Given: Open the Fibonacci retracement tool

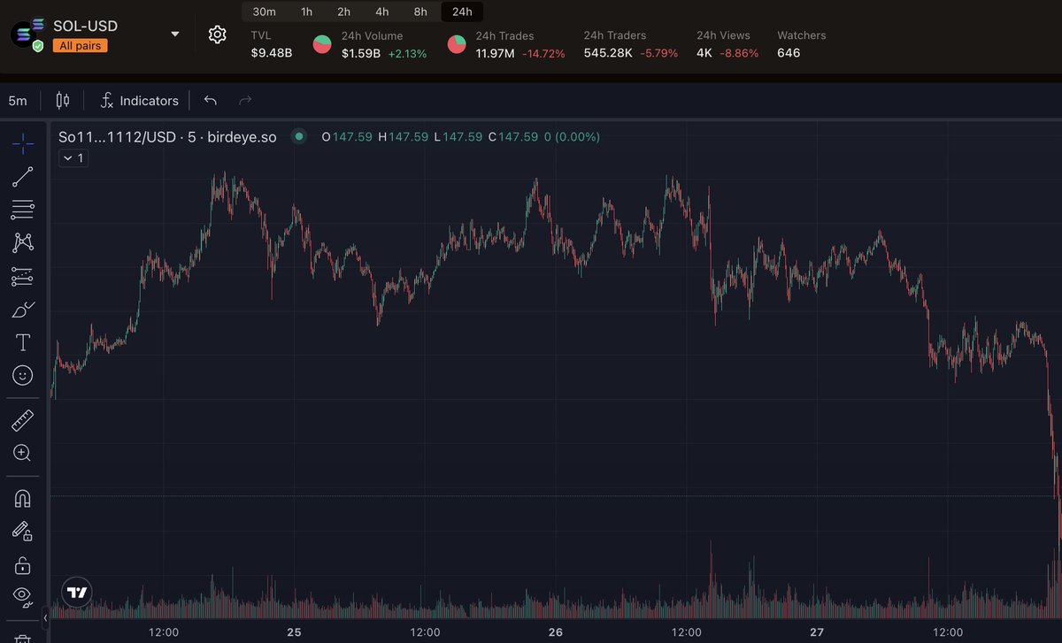Looking at the screenshot, I should coord(23,210).
